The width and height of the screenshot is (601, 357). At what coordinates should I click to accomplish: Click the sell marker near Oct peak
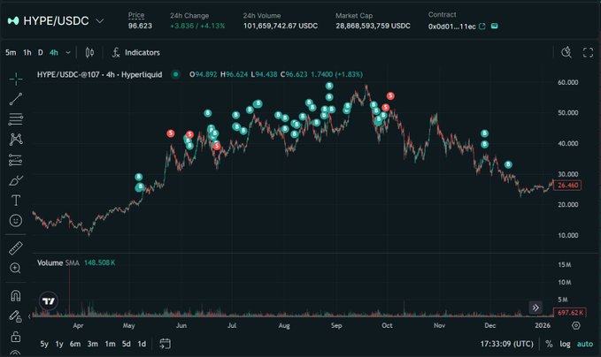[x=390, y=95]
